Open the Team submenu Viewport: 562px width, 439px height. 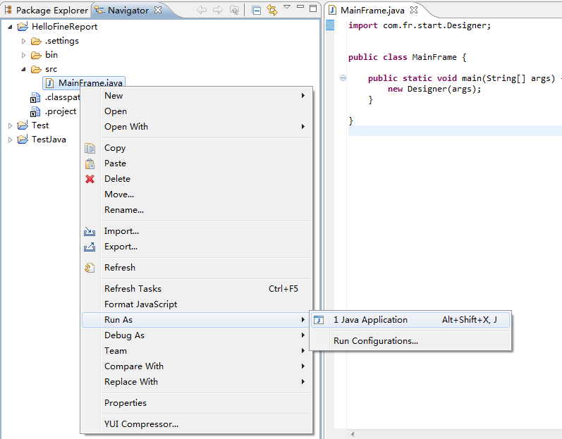[x=197, y=350]
